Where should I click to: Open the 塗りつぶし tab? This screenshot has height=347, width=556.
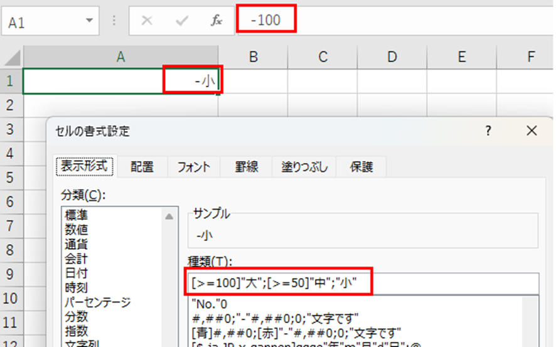coord(304,167)
